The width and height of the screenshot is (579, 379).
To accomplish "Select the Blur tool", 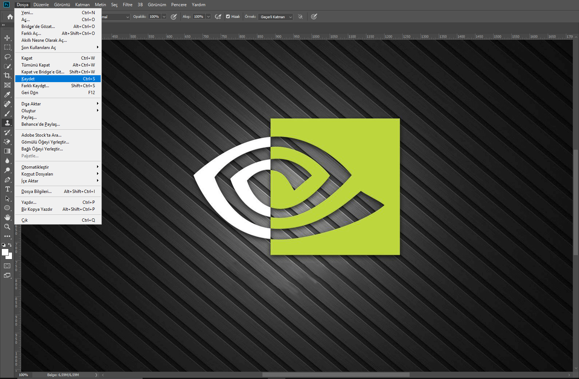I will coord(7,161).
